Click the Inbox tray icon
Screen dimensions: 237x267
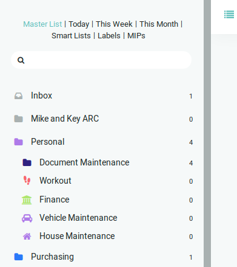(18, 95)
